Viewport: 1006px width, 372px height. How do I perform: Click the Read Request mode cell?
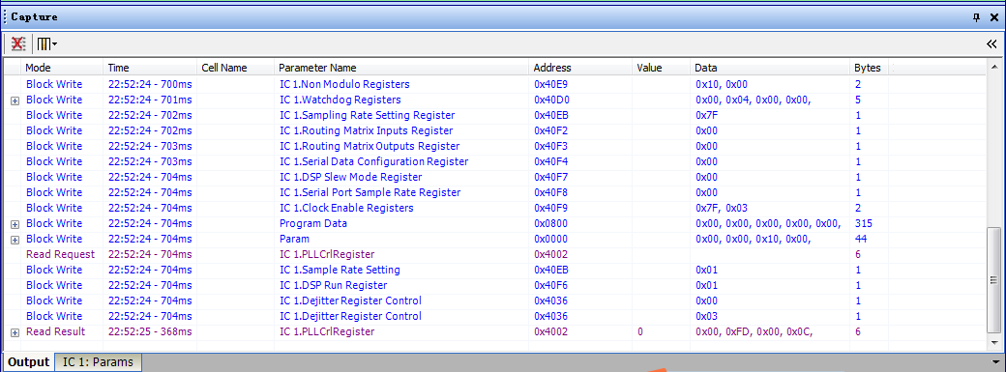click(x=60, y=254)
